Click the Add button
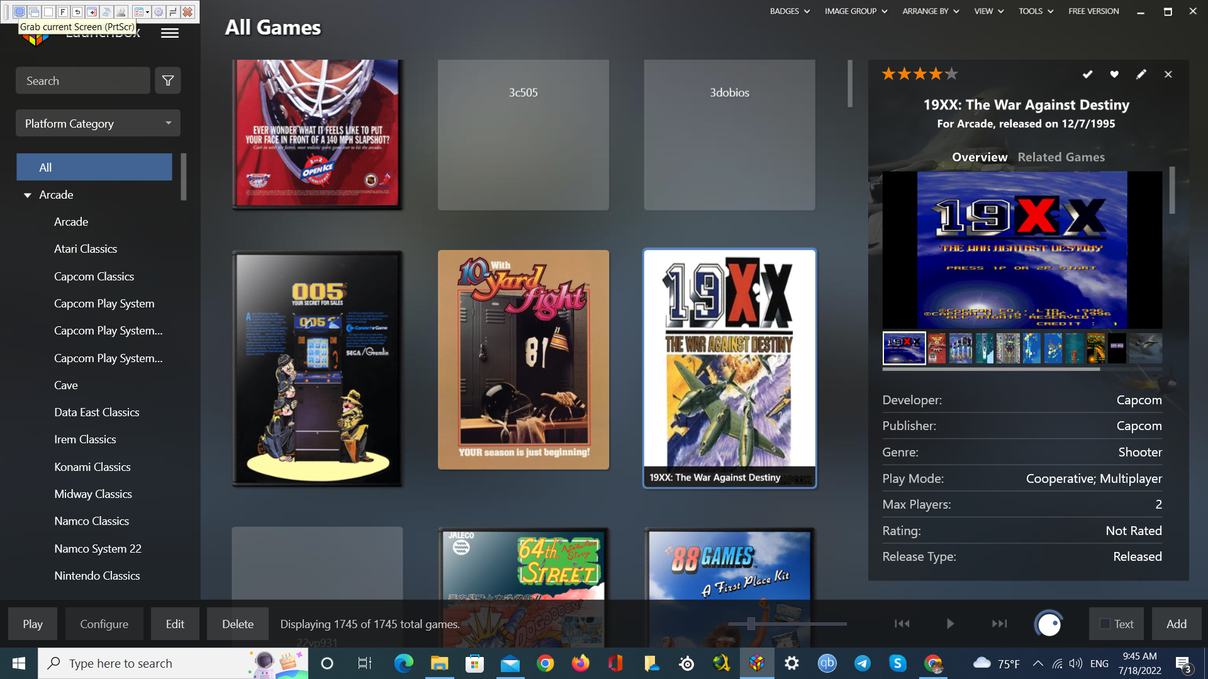Viewport: 1208px width, 679px height. coord(1177,624)
